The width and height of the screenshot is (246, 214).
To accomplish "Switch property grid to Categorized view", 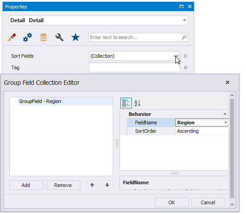I will [x=126, y=103].
